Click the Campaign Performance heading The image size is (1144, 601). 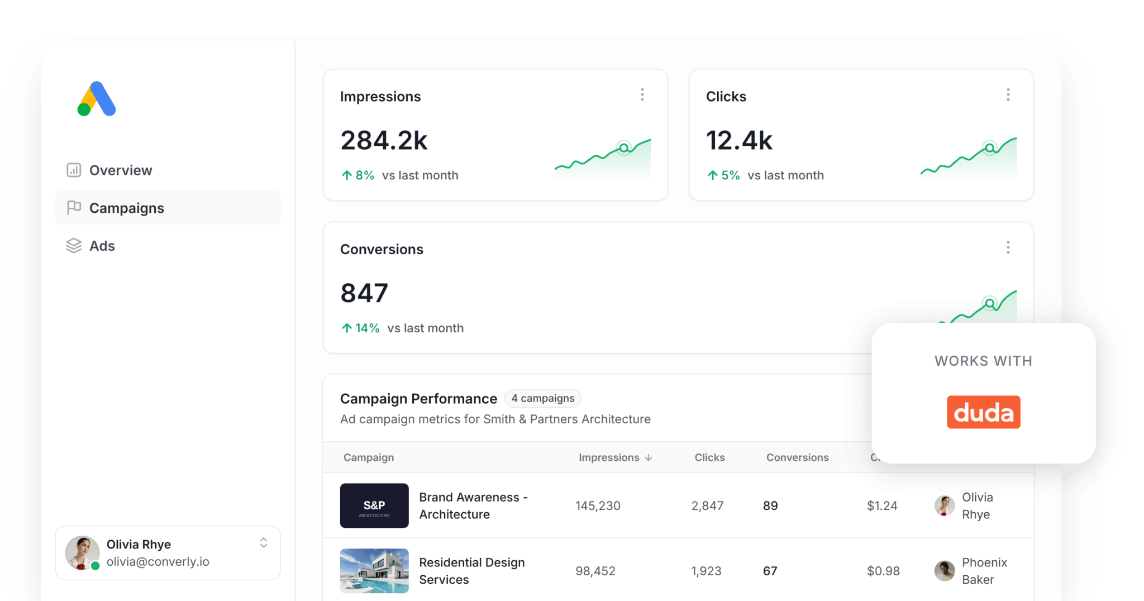pos(418,399)
